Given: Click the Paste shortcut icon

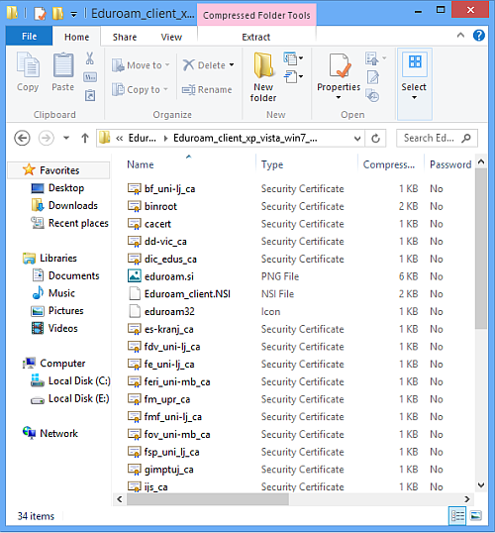Looking at the screenshot, I should pos(90,95).
